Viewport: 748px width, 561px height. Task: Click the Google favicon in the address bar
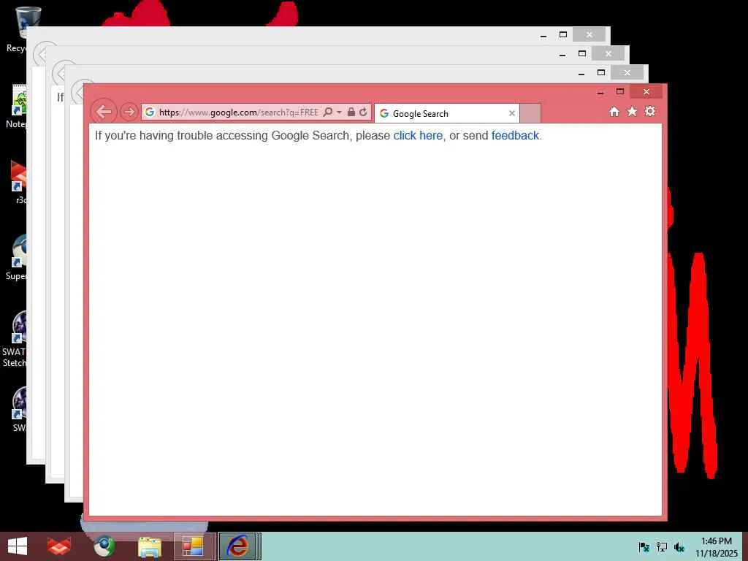[x=149, y=112]
